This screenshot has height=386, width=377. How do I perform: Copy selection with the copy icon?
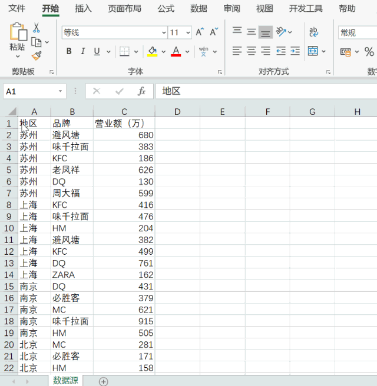[36, 42]
